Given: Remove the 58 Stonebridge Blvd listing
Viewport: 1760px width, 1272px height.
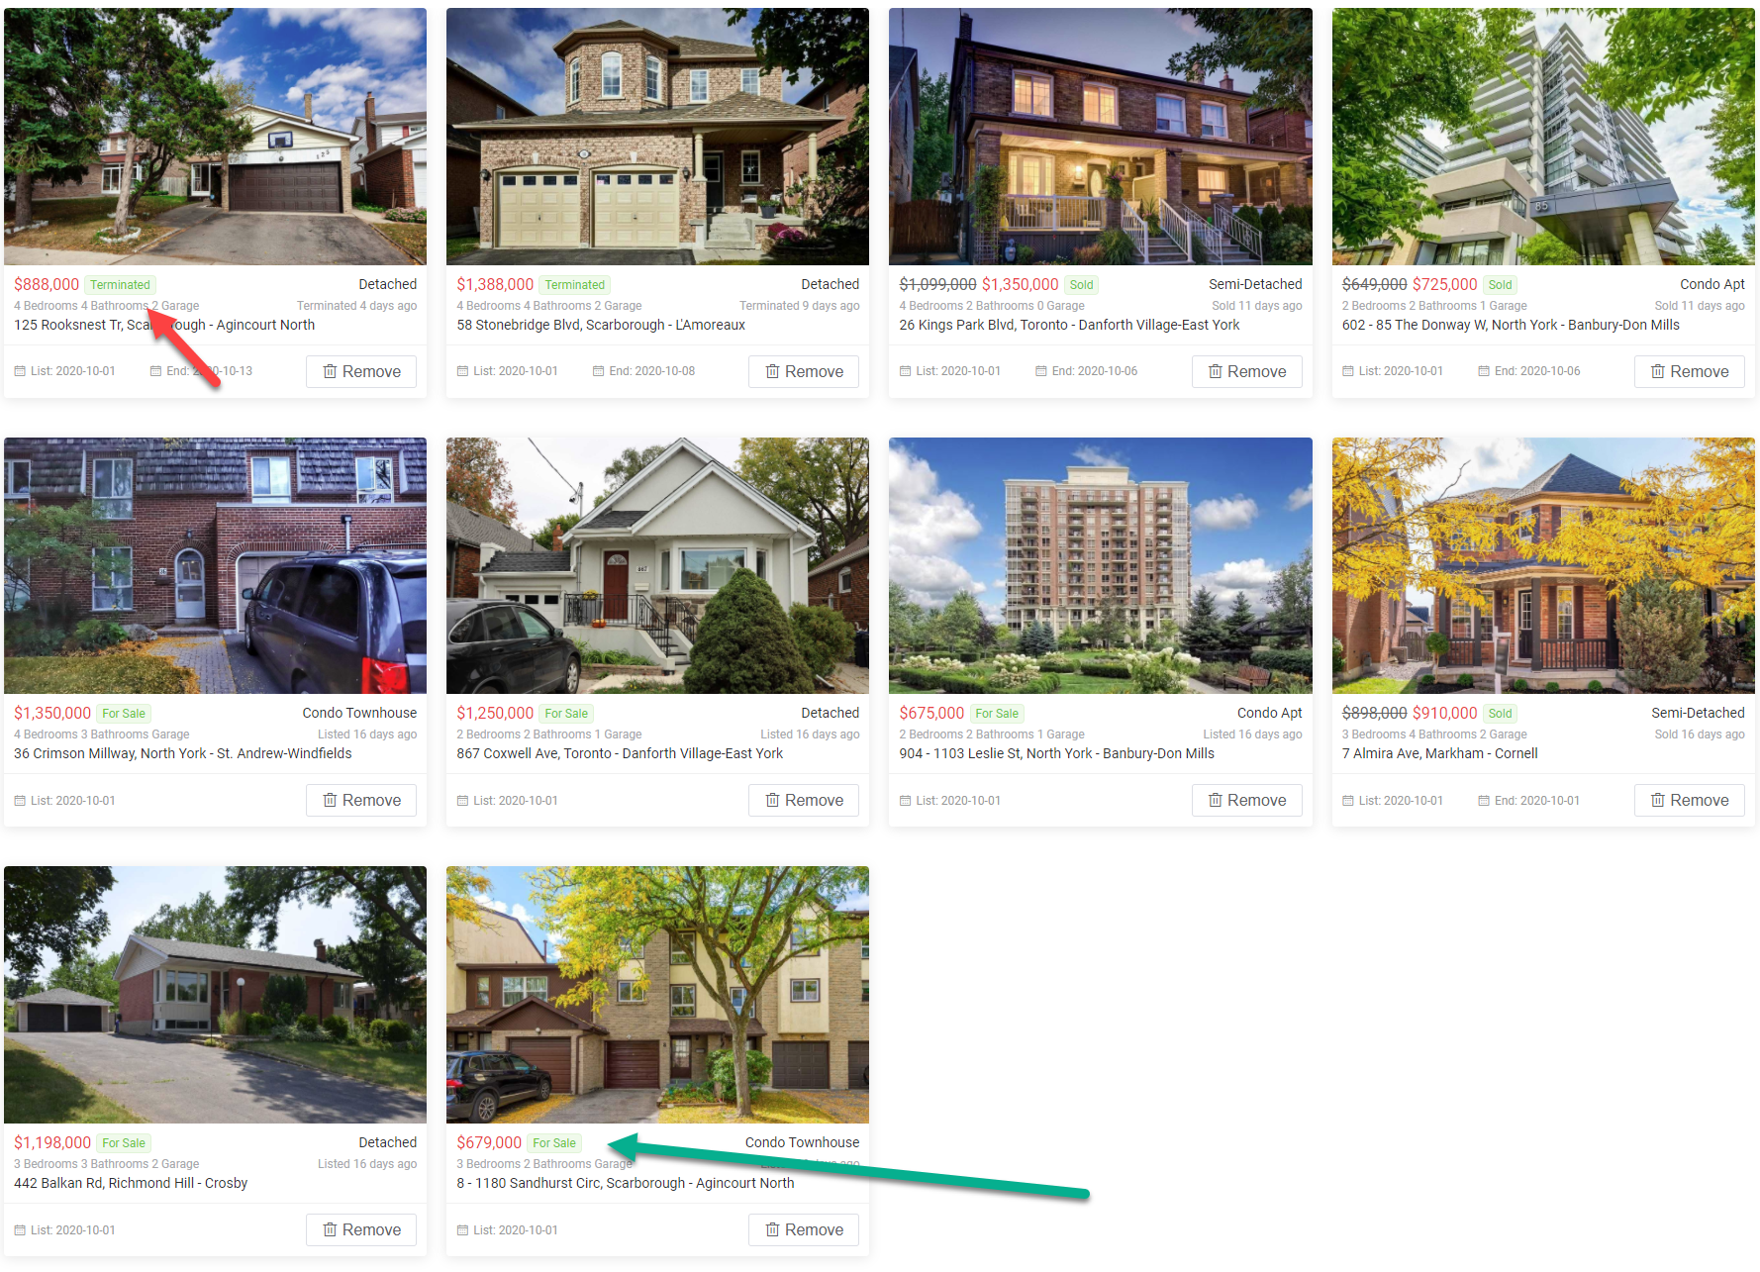Looking at the screenshot, I should point(804,371).
